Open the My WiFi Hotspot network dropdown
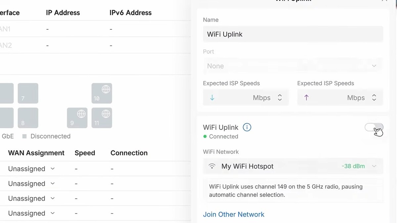Viewport: 397px width, 223px height. coord(293,166)
